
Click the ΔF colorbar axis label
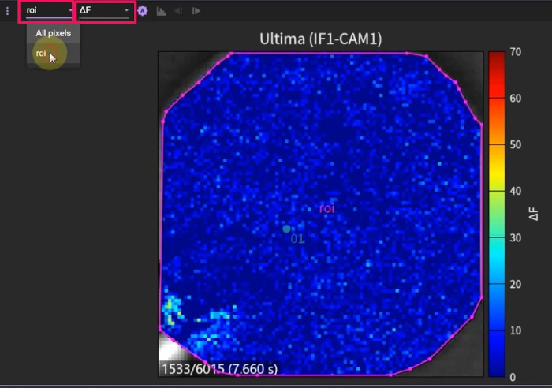coord(534,214)
